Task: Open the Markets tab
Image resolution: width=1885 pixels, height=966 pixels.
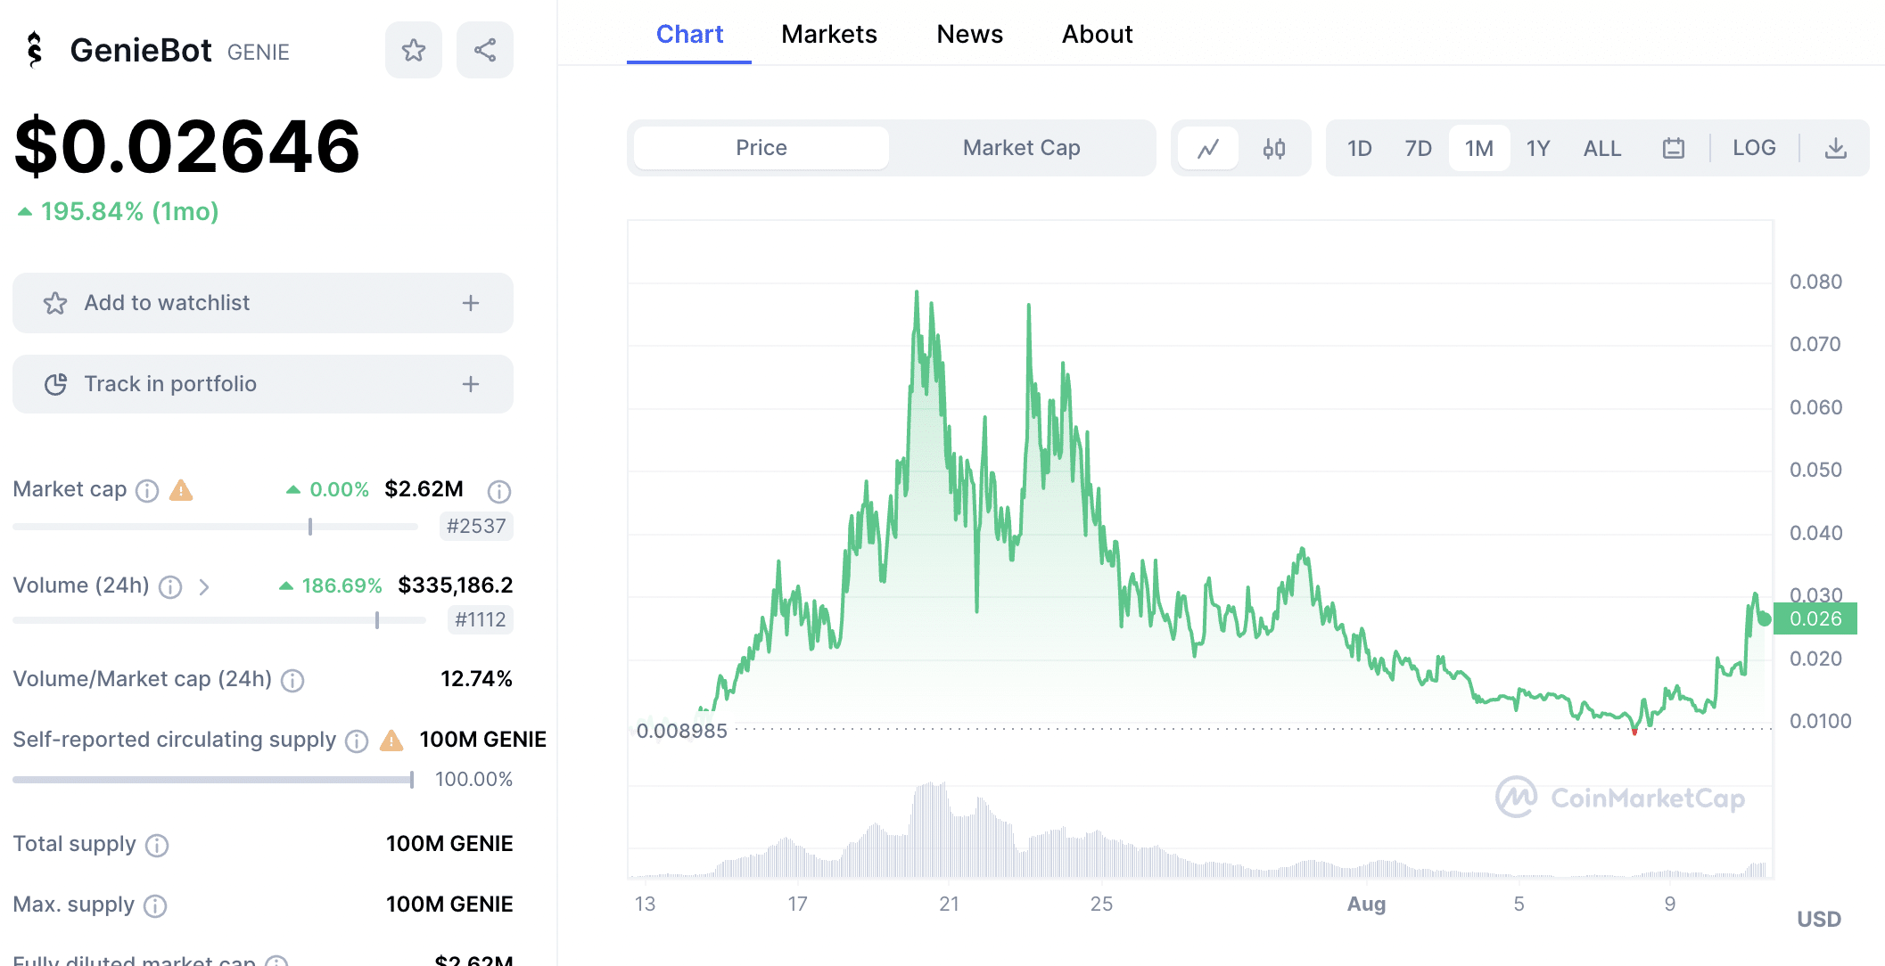Action: click(x=829, y=34)
